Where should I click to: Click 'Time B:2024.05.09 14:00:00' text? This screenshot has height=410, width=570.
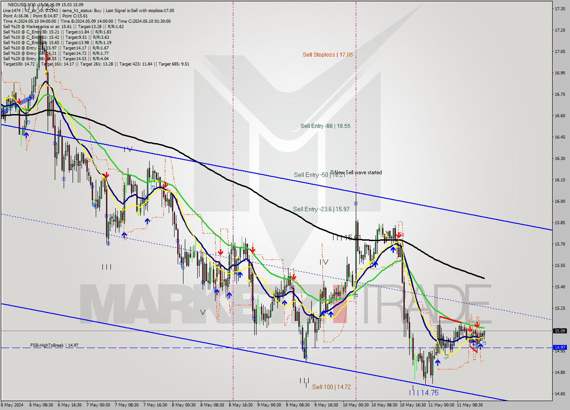pos(88,21)
